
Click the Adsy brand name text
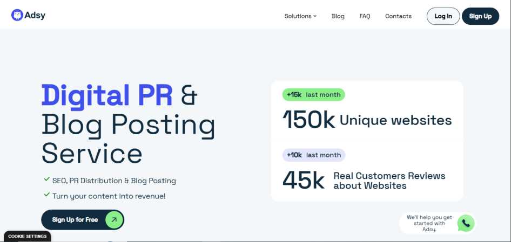(36, 16)
